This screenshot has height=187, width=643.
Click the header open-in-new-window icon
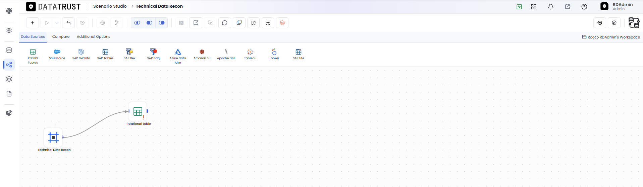click(x=568, y=7)
